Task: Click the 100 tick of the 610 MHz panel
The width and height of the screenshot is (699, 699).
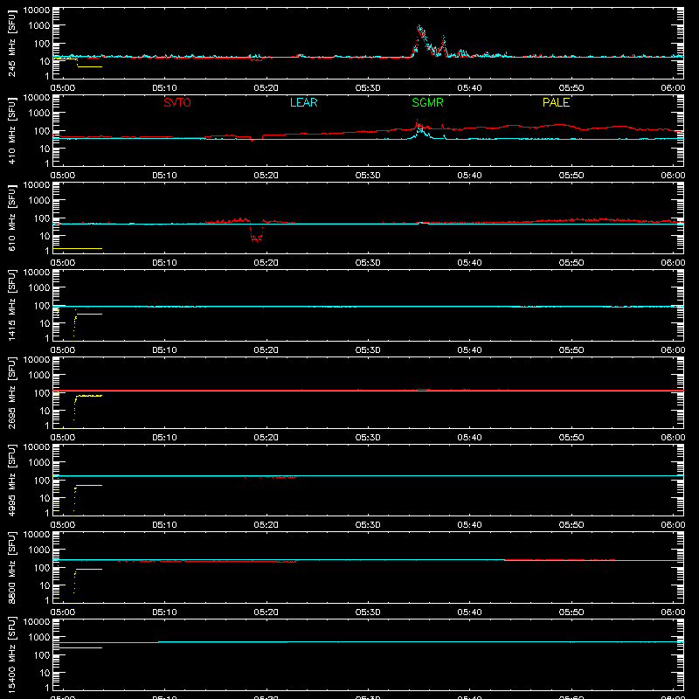Action: (42, 218)
